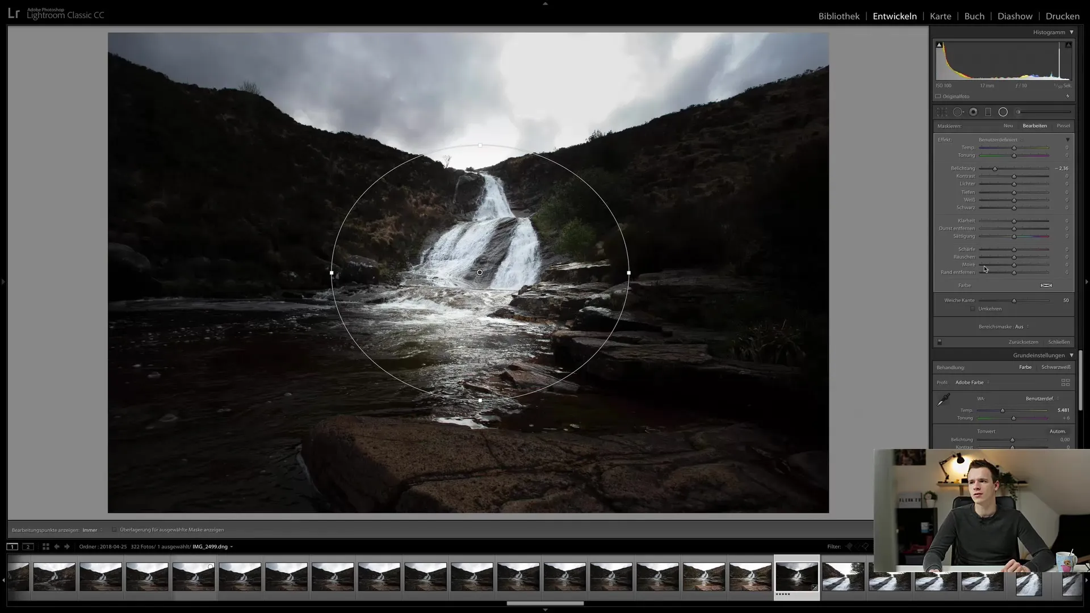Go back with the filmstrip left arrow
The width and height of the screenshot is (1090, 613).
point(57,547)
